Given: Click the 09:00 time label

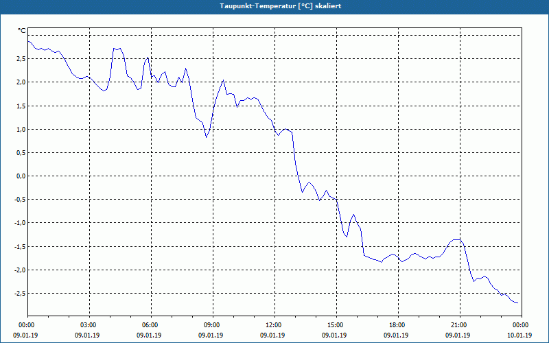Looking at the screenshot, I should [x=213, y=325].
